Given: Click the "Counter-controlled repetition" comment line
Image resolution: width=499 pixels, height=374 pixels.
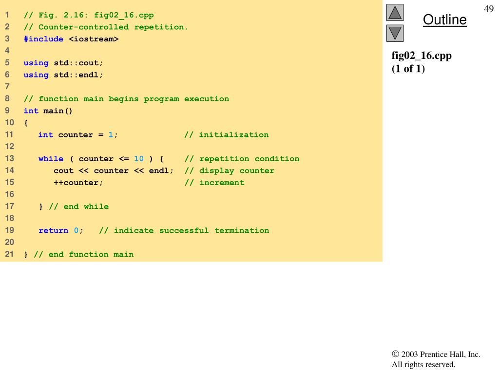Looking at the screenshot, I should tap(106, 27).
